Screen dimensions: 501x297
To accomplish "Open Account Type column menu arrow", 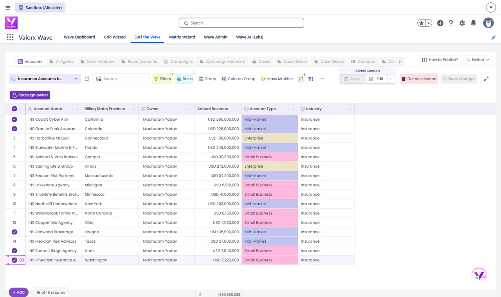I will tap(293, 109).
